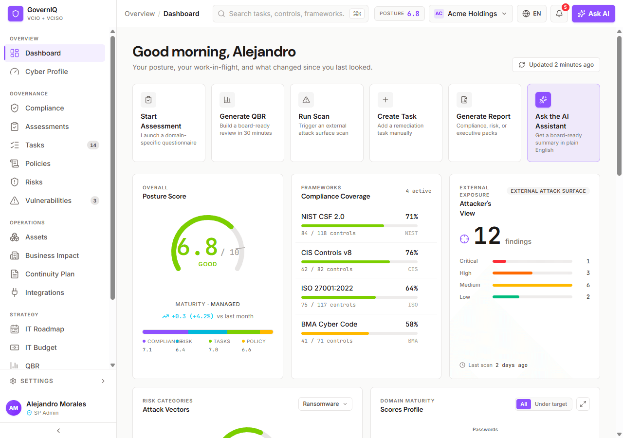Click the Ask AI button in header
The width and height of the screenshot is (623, 438).
pyautogui.click(x=593, y=14)
